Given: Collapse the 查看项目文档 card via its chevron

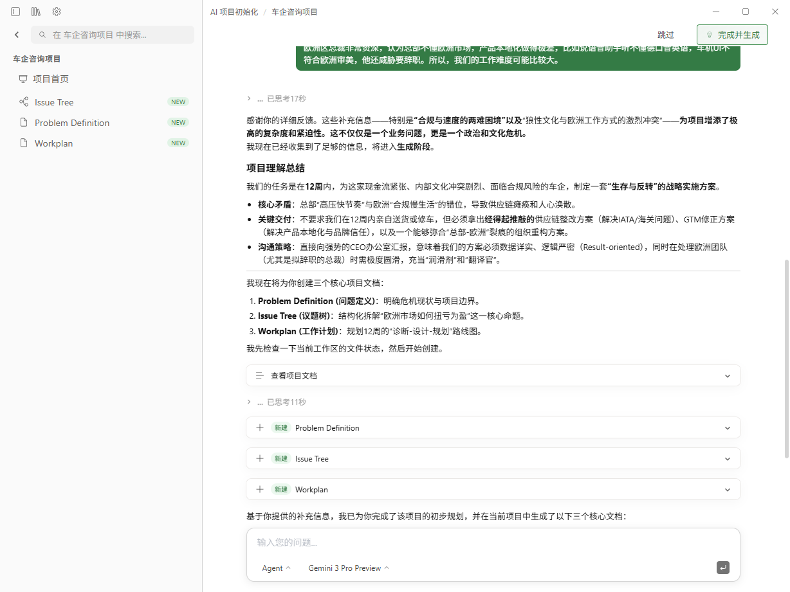Looking at the screenshot, I should coord(727,375).
